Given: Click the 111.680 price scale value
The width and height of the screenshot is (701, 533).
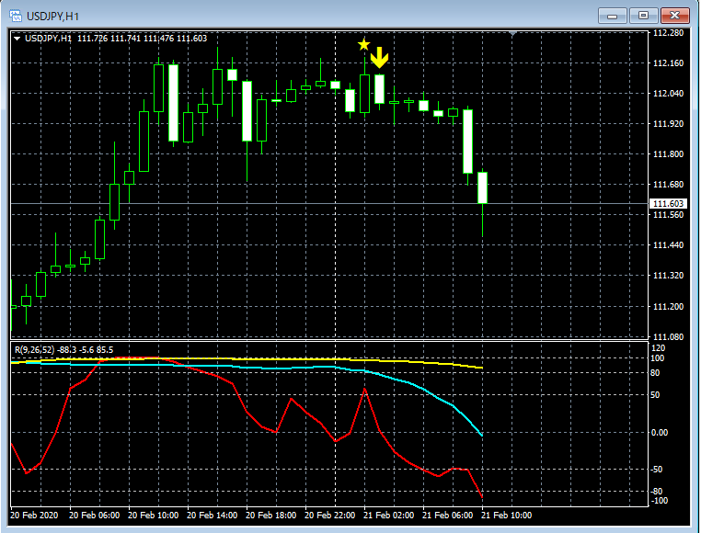Looking at the screenshot, I should (668, 185).
